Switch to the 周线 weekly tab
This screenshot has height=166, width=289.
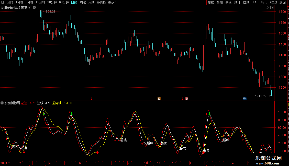point(83,2)
